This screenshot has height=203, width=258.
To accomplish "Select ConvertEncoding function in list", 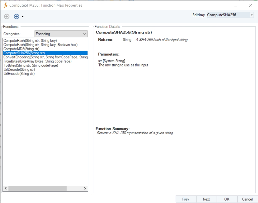I will coord(45,57).
